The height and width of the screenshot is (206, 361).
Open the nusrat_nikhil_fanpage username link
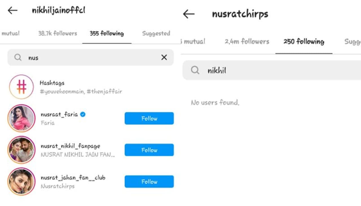[70, 146]
